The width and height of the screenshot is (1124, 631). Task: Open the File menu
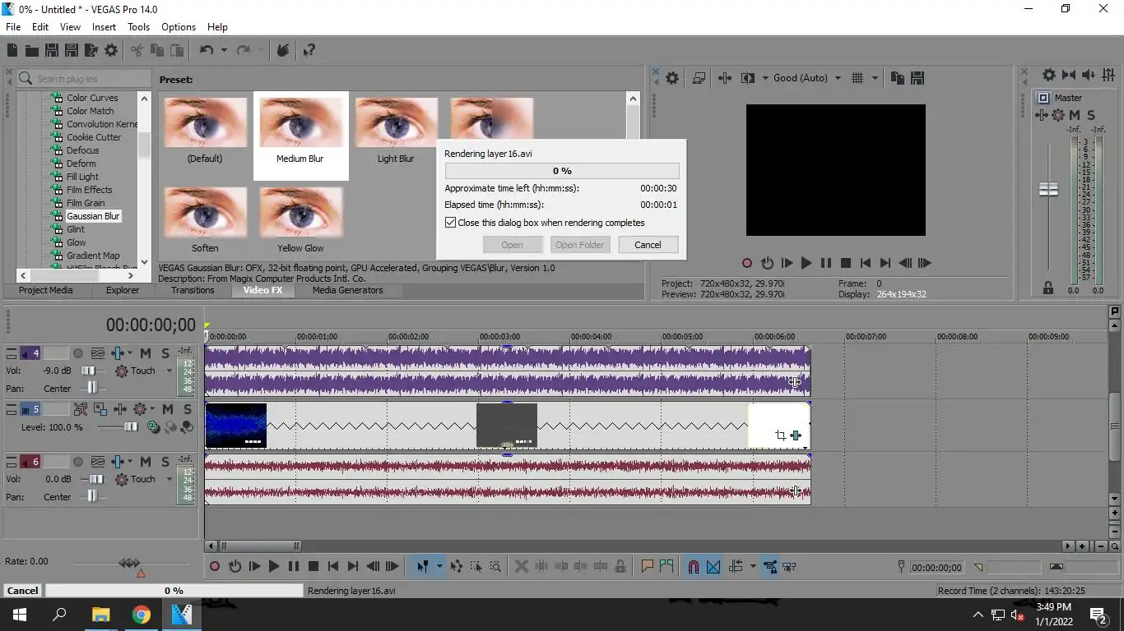coord(13,27)
